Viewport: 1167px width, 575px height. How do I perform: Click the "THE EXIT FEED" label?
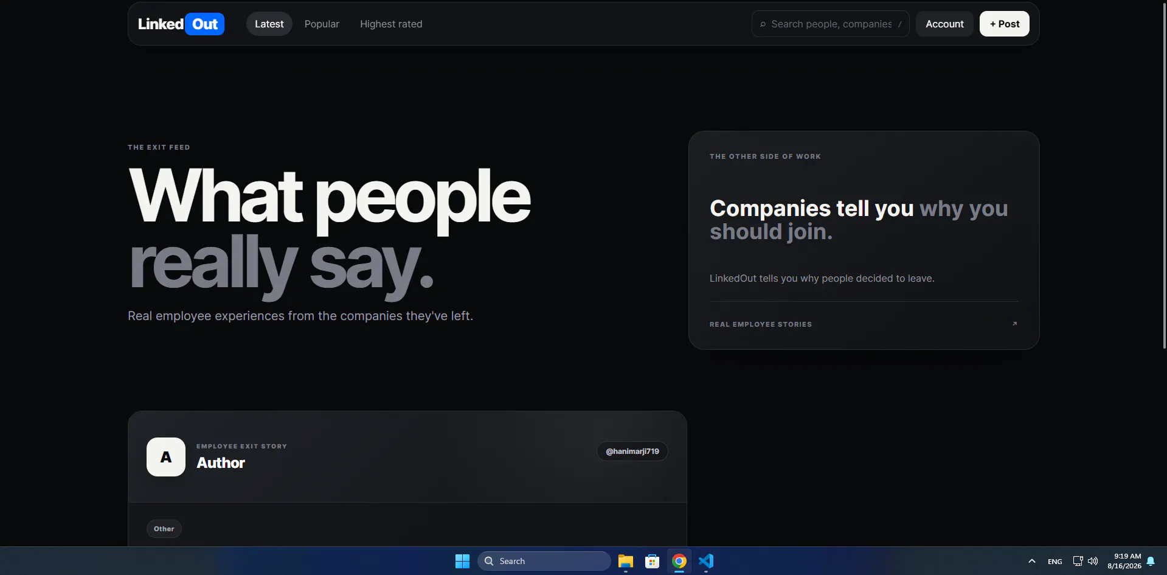159,147
